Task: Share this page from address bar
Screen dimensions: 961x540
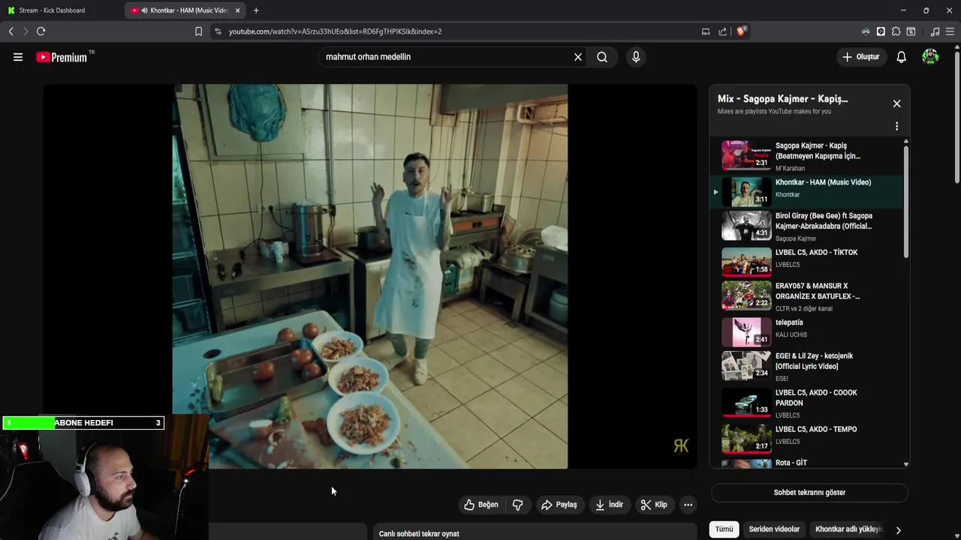Action: (x=722, y=31)
